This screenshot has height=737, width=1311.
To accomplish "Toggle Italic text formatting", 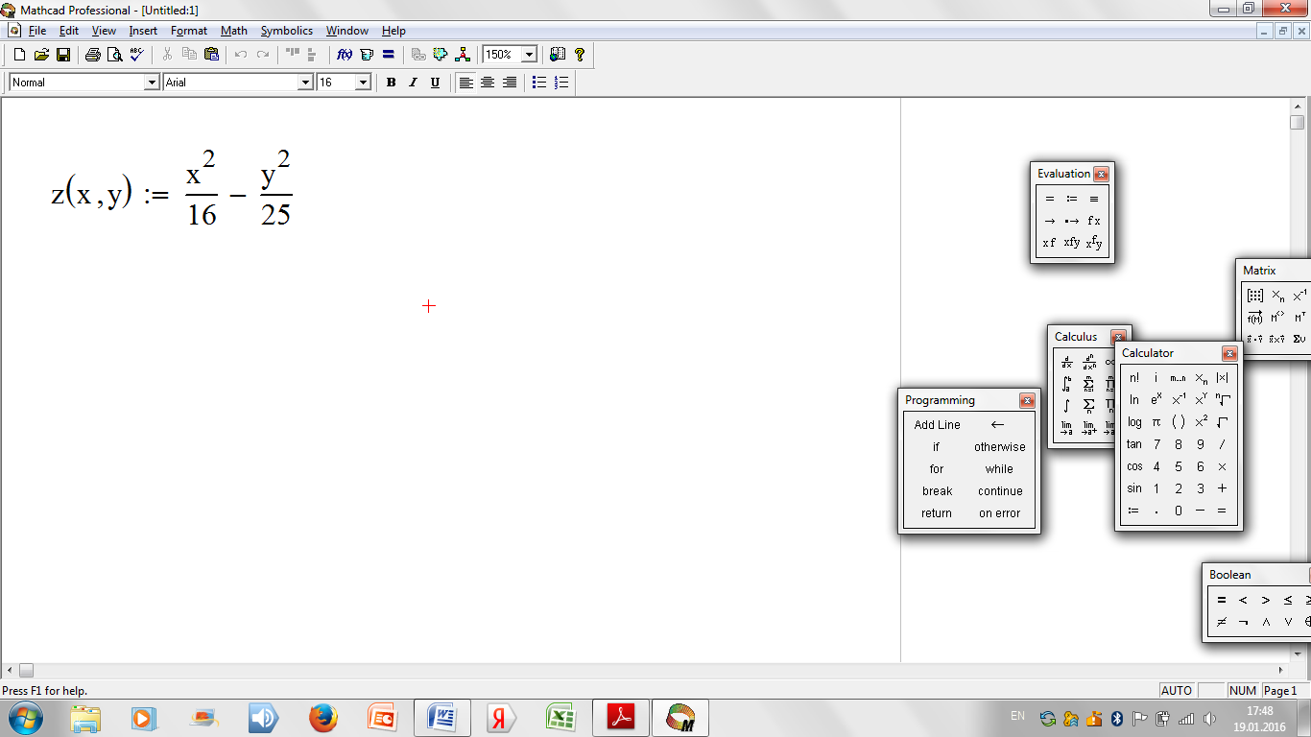I will point(413,83).
